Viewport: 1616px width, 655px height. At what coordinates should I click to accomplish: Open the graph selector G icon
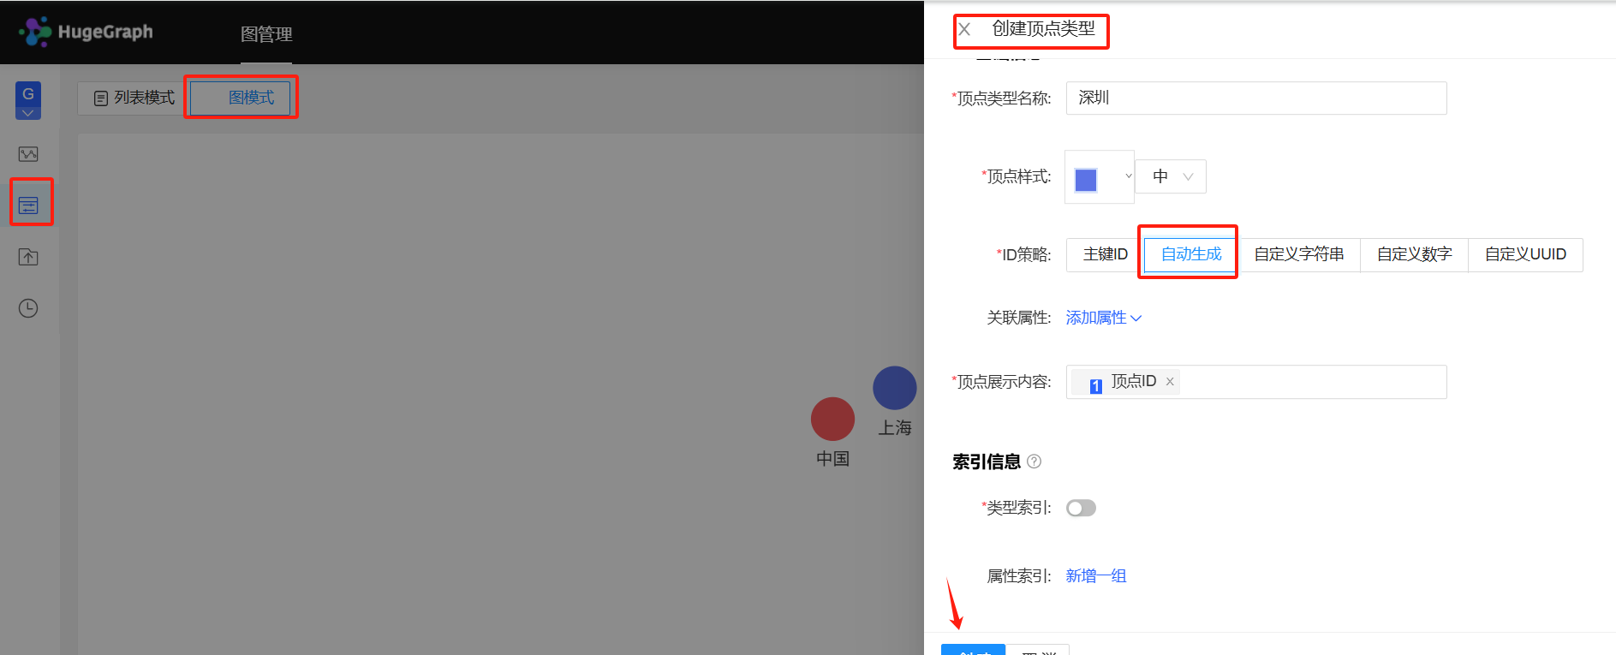pyautogui.click(x=28, y=100)
